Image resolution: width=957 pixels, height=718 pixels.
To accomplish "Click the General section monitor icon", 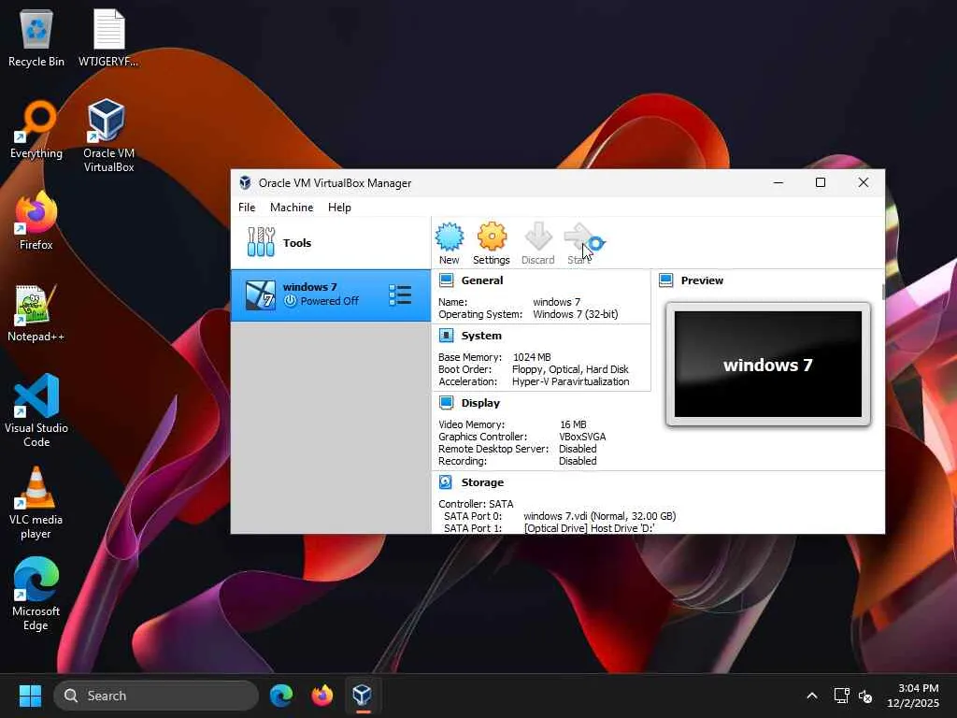I will (x=446, y=280).
